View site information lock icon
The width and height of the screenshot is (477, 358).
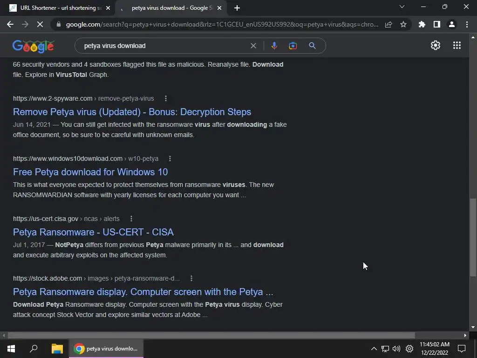pos(59,24)
